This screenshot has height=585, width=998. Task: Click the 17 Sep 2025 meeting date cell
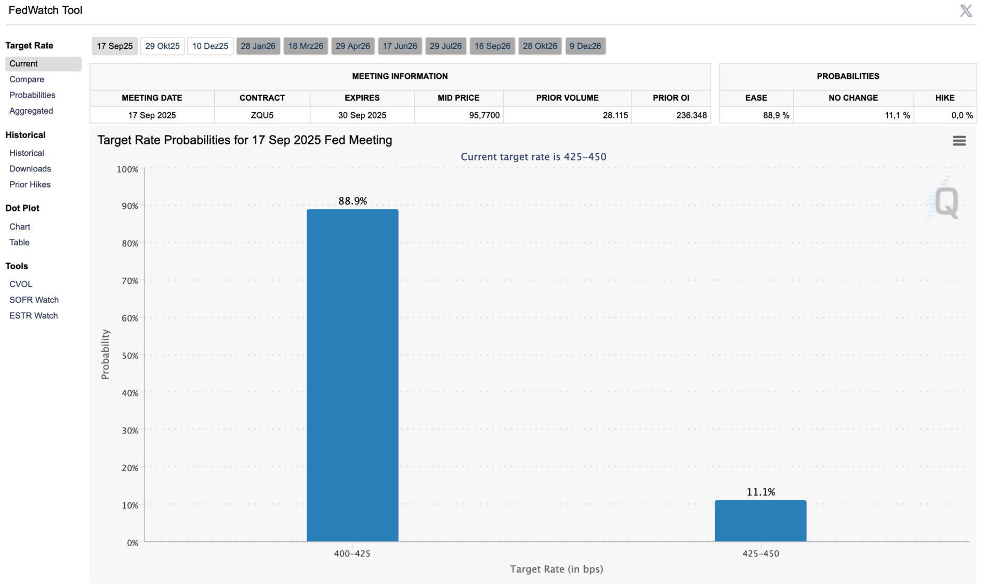(152, 115)
